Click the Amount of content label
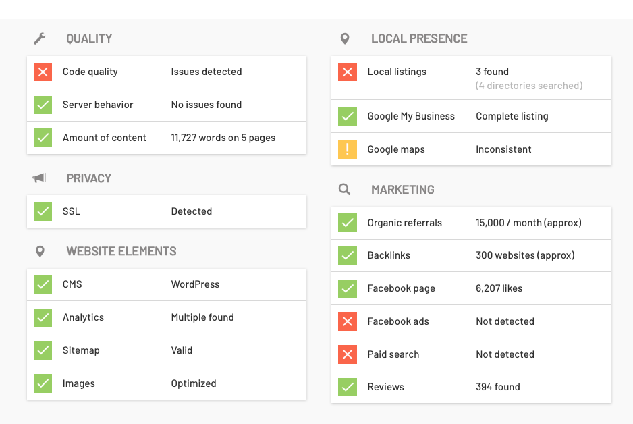633x424 pixels. [x=104, y=138]
